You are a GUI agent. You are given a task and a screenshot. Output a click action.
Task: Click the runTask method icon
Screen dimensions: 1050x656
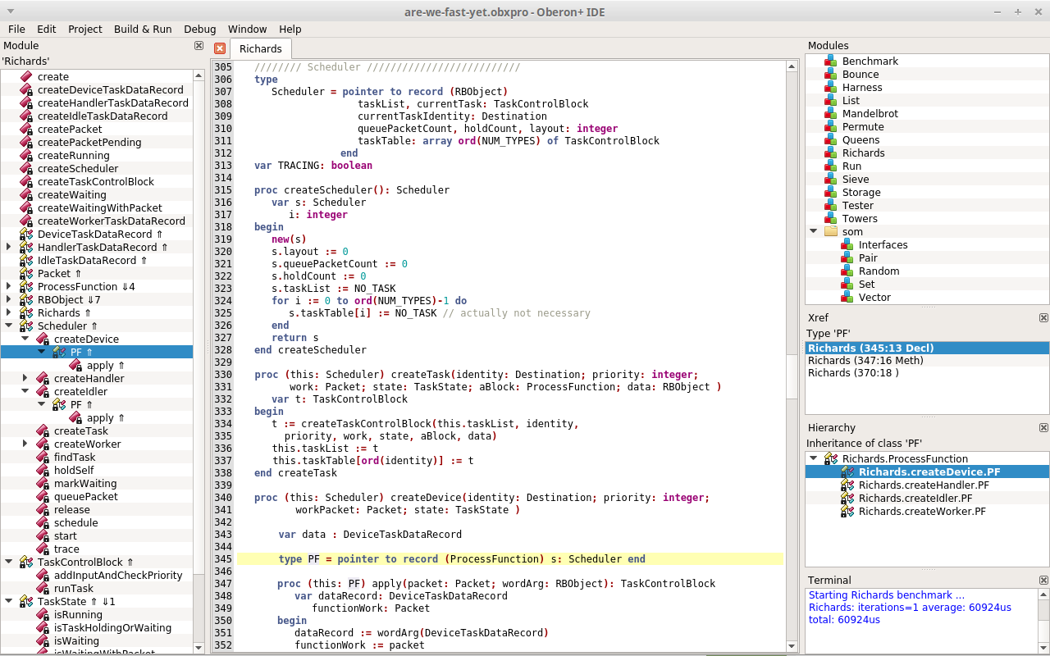click(43, 589)
